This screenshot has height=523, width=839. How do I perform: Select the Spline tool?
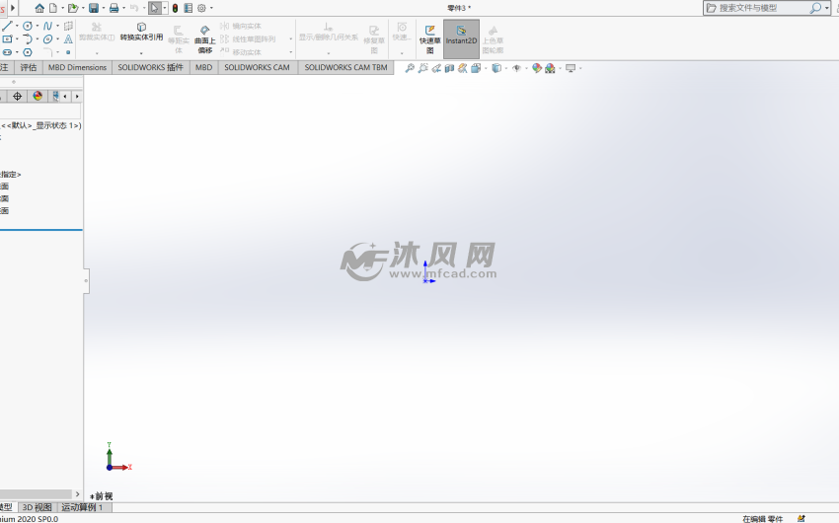pos(48,26)
